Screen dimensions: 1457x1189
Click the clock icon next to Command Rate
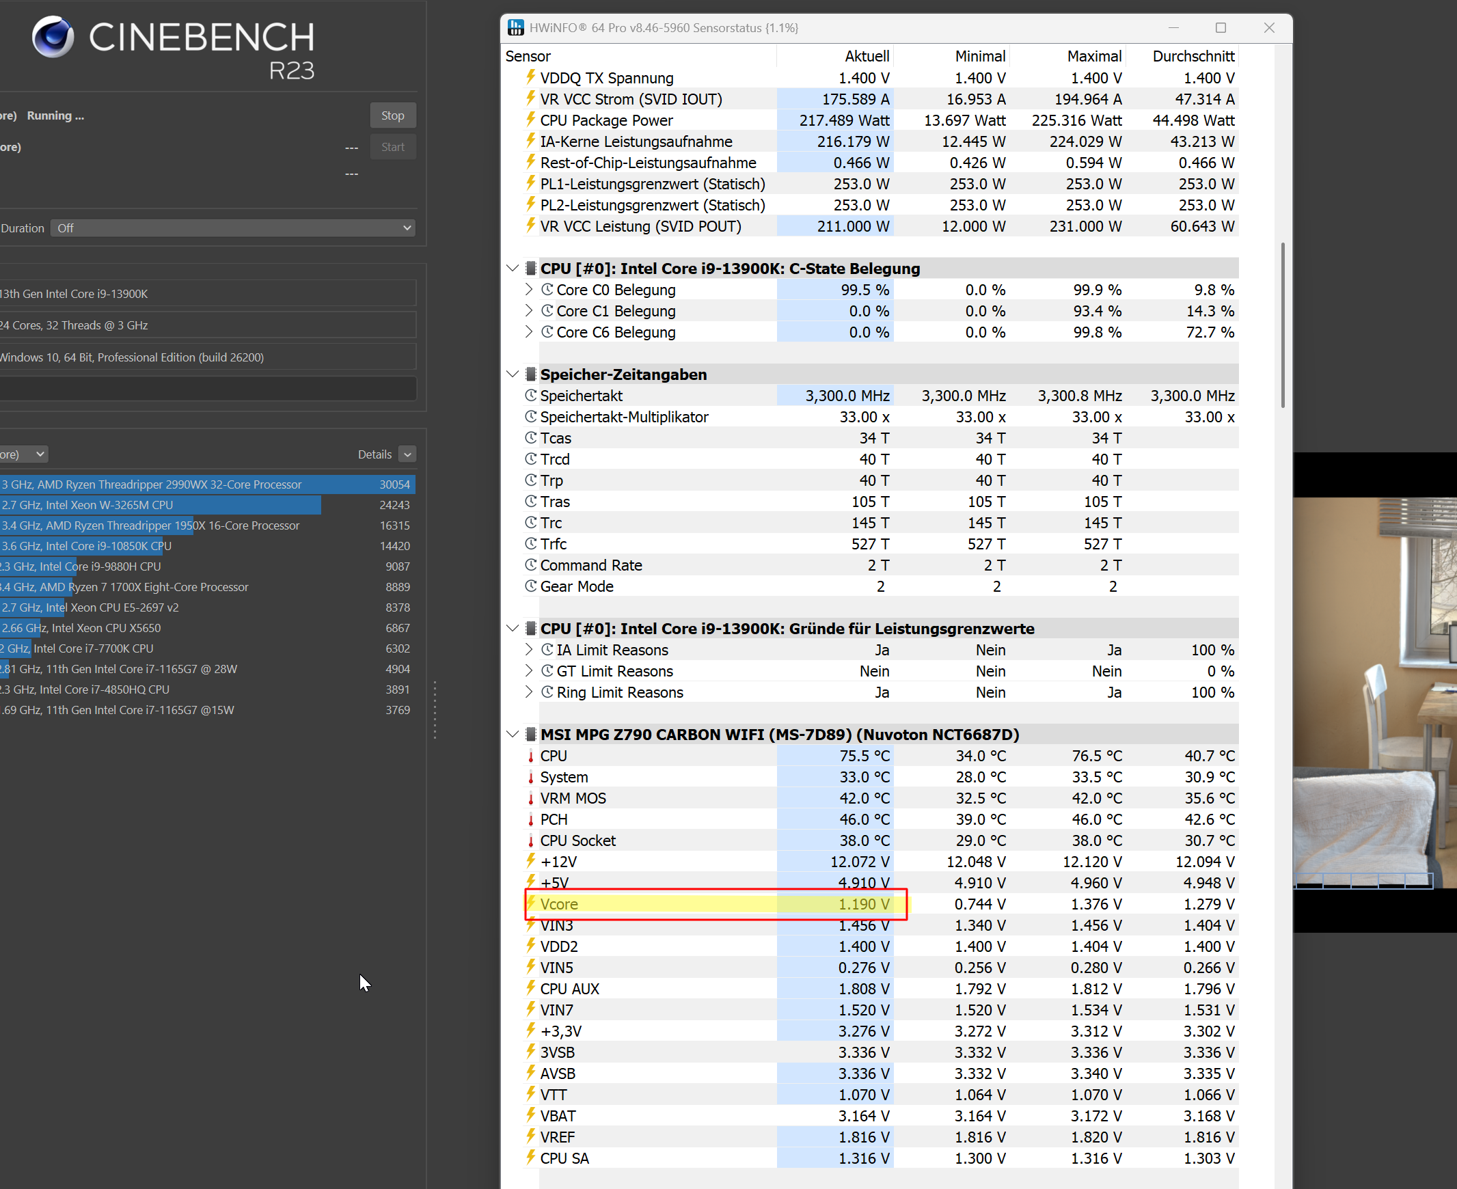click(x=531, y=565)
